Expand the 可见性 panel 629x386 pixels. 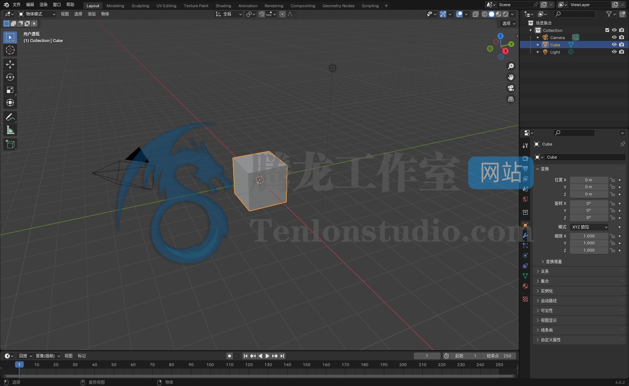[x=579, y=310]
